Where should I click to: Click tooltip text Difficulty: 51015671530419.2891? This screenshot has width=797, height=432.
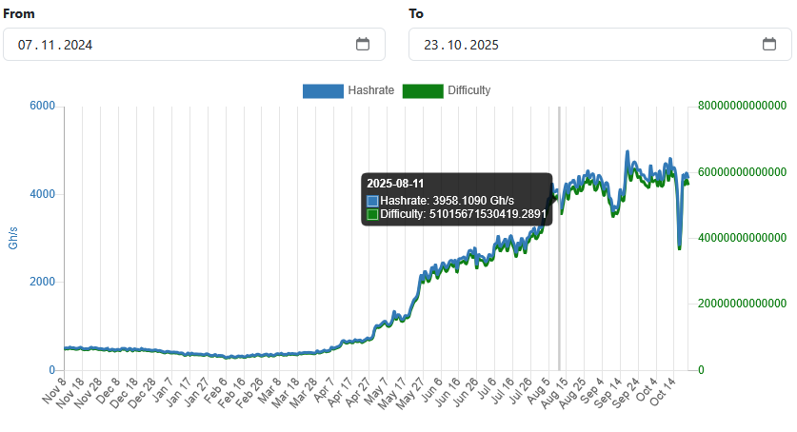pyautogui.click(x=463, y=214)
